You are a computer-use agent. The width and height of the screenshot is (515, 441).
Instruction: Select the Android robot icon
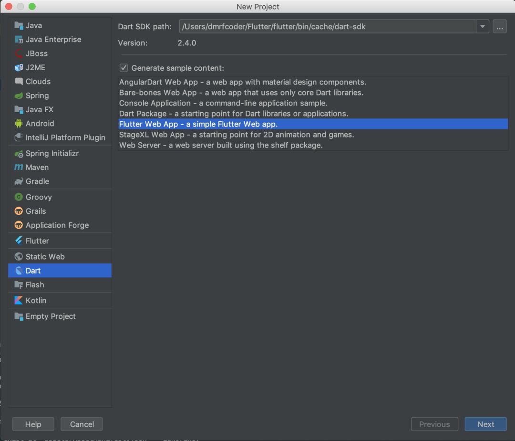click(19, 124)
